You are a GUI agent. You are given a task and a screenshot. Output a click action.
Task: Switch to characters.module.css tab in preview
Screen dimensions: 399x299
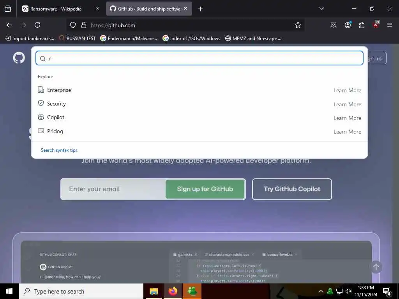(229, 255)
